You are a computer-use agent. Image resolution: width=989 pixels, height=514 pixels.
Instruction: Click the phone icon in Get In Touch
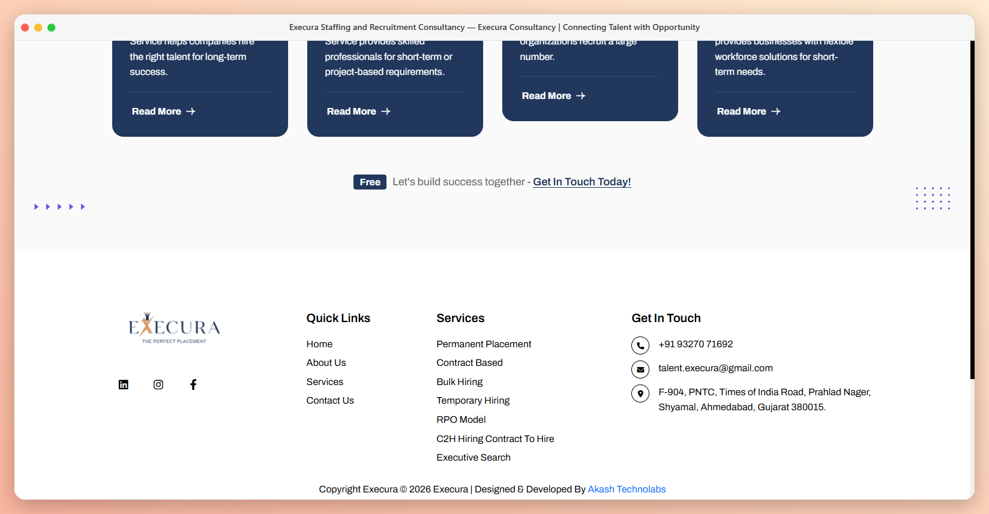(640, 345)
